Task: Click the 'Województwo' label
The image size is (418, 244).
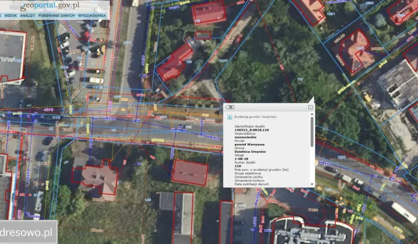Action: (x=245, y=134)
